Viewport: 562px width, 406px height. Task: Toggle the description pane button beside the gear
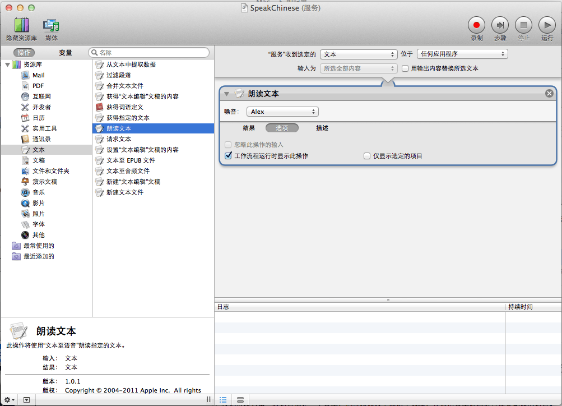(x=26, y=399)
